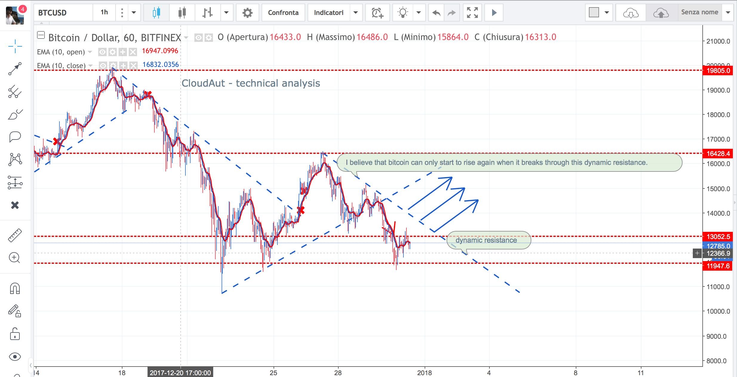Open the ideas lightbulb button
737x377 pixels.
point(403,13)
